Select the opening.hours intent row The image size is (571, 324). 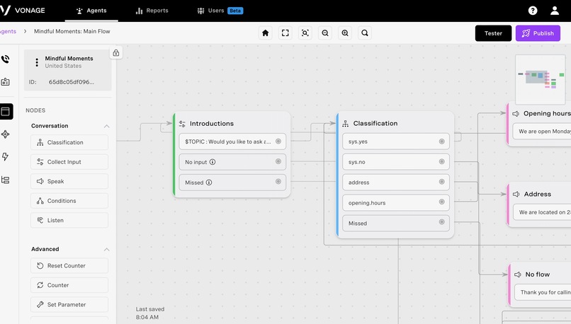[396, 202]
